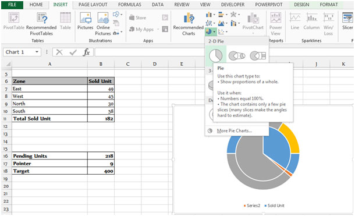Open the FORMULAS ribbon tab
This screenshot has height=216, width=355.
pos(130,5)
